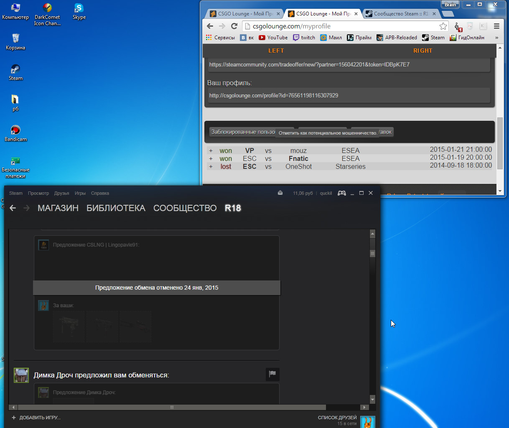
Task: Click Заблокированные пользователи button
Action: [x=243, y=132]
